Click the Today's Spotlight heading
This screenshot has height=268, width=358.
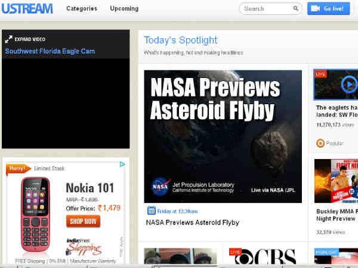tap(180, 40)
